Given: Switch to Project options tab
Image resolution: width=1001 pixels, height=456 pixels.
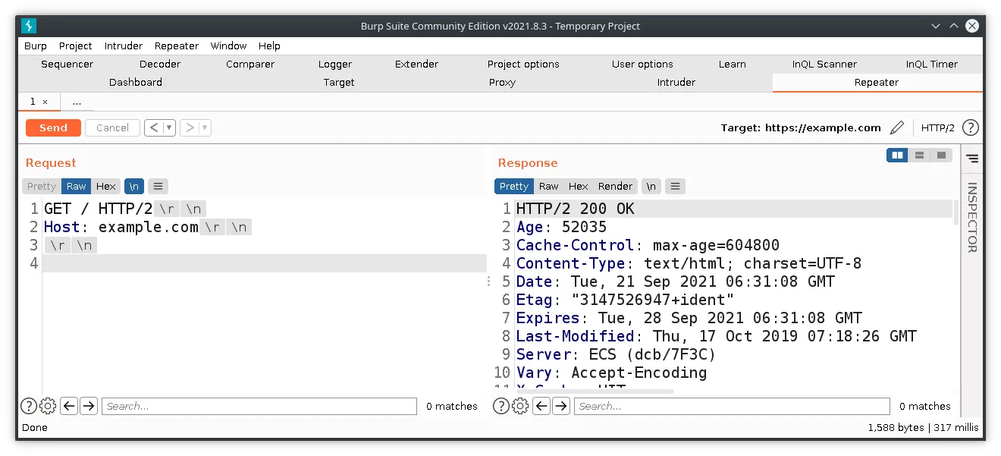Looking at the screenshot, I should click(x=523, y=64).
